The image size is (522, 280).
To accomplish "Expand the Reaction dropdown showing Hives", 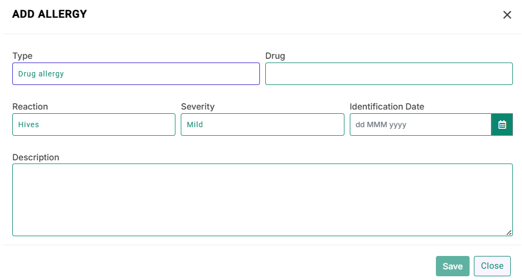I will click(x=94, y=125).
